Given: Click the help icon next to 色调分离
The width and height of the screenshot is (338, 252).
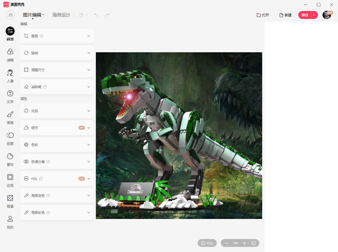Looking at the screenshot, I should (48, 162).
